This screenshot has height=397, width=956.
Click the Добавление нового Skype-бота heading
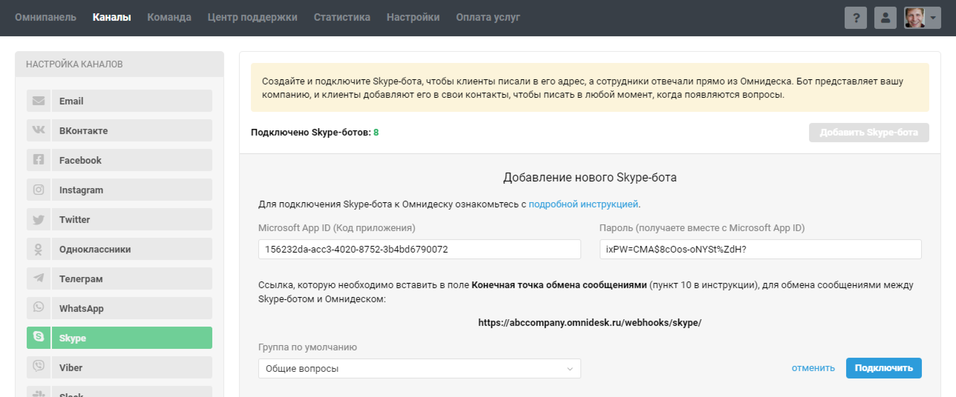pos(590,178)
